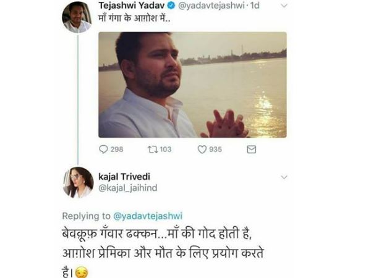Image resolution: width=371 pixels, height=278 pixels.
Task: Open Tejashwi Yadav's profile avatar
Action: (77, 17)
